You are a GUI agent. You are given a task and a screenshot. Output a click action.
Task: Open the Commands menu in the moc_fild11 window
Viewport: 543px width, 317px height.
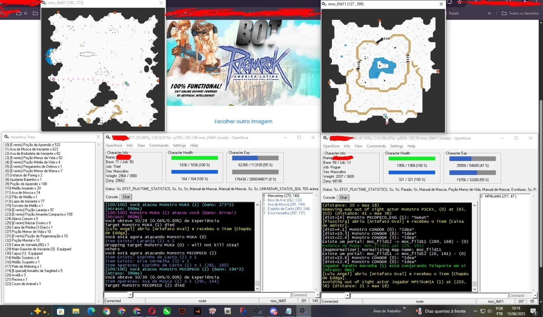click(x=376, y=146)
